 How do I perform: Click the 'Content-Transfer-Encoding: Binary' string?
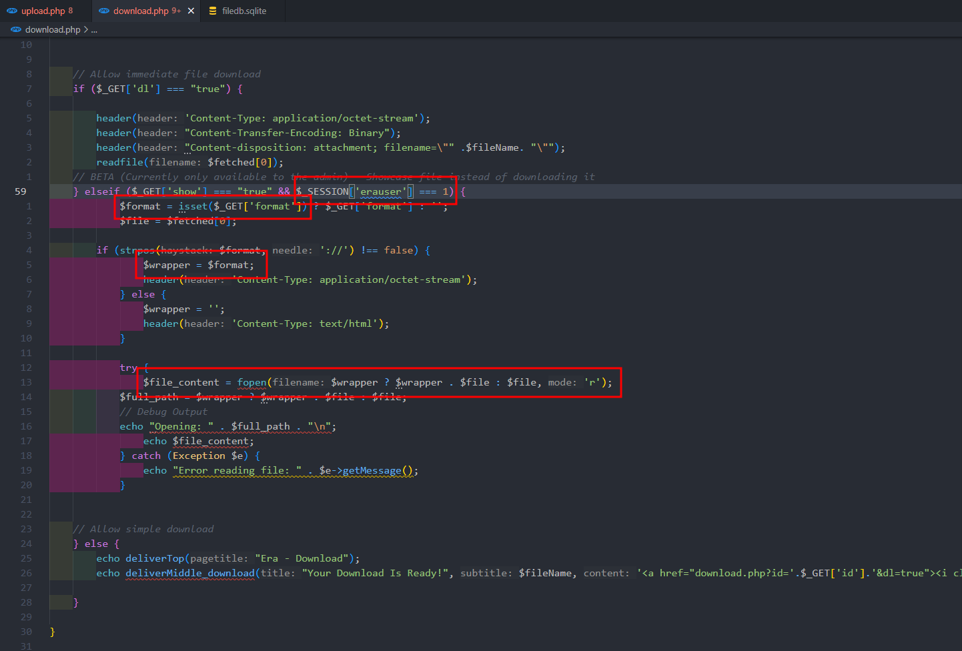[x=288, y=133]
